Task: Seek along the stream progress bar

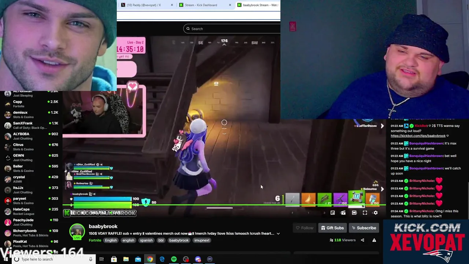Action: tap(224, 205)
